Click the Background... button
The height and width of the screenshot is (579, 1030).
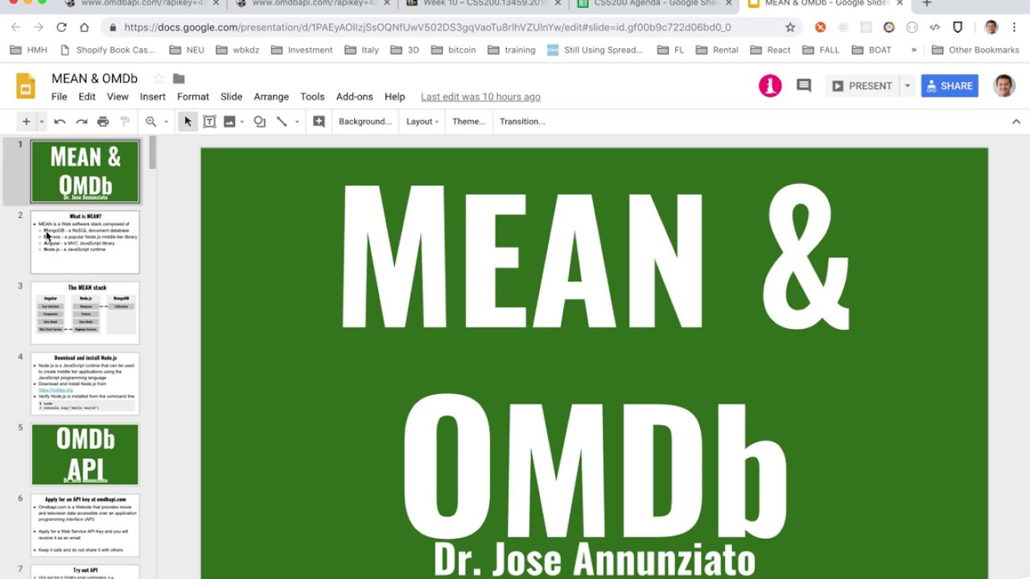coord(365,121)
